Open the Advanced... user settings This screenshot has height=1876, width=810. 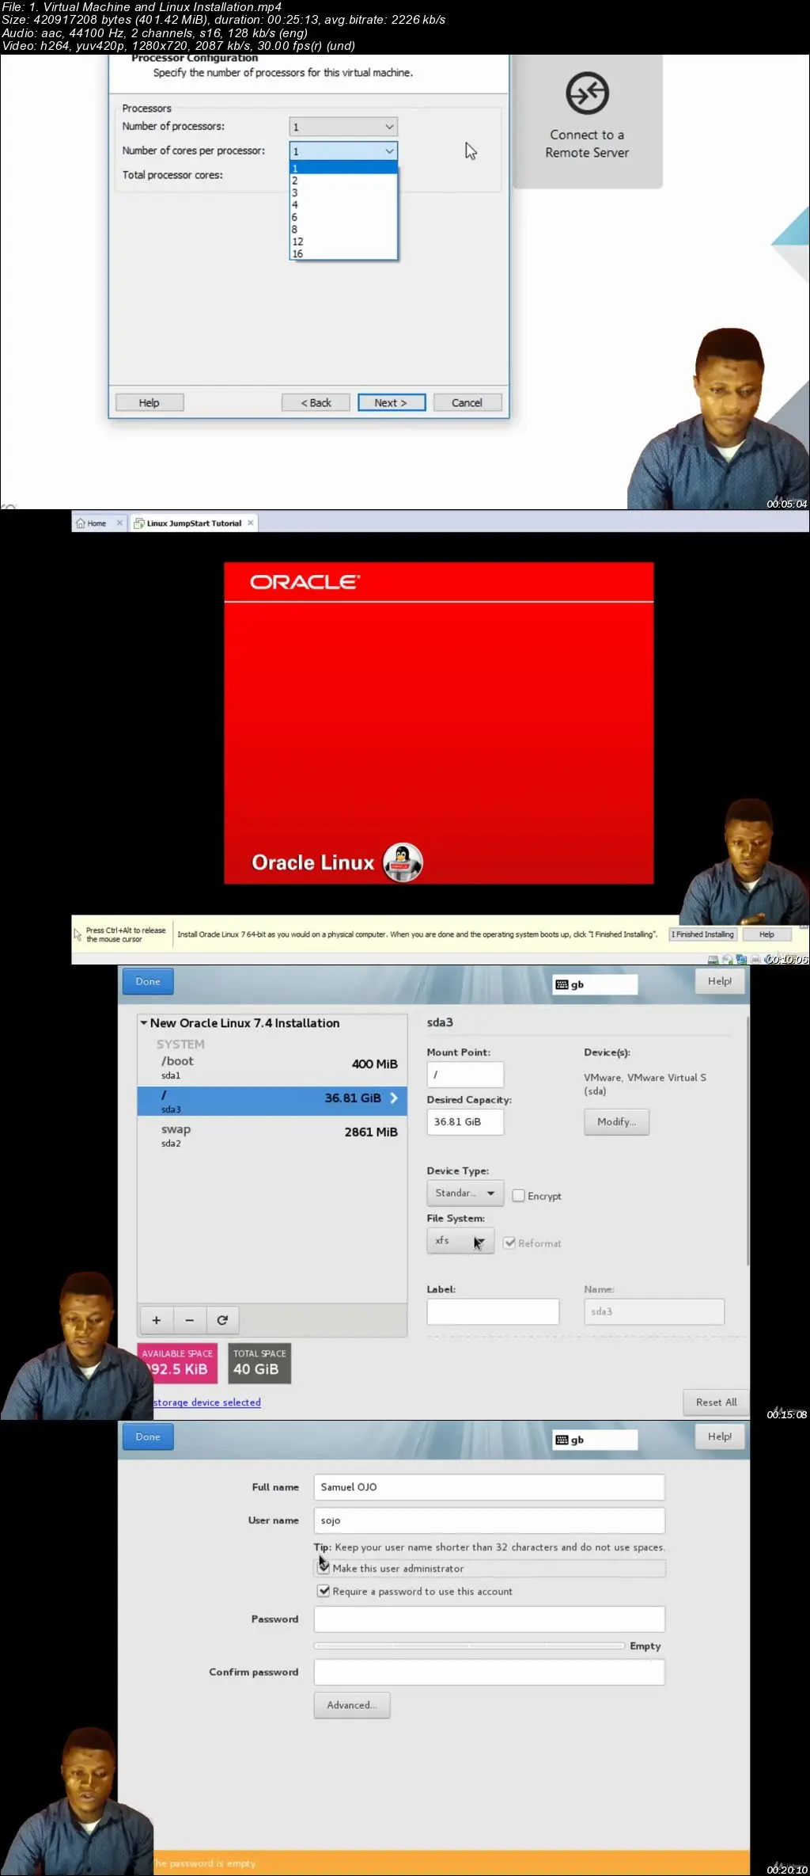352,1705
